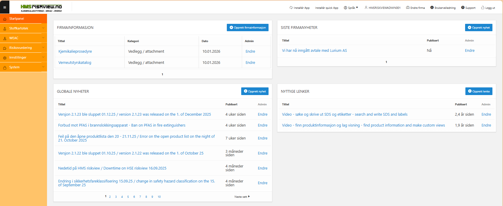
Task: Click the Brukerveiledning info icon
Action: [x=432, y=8]
